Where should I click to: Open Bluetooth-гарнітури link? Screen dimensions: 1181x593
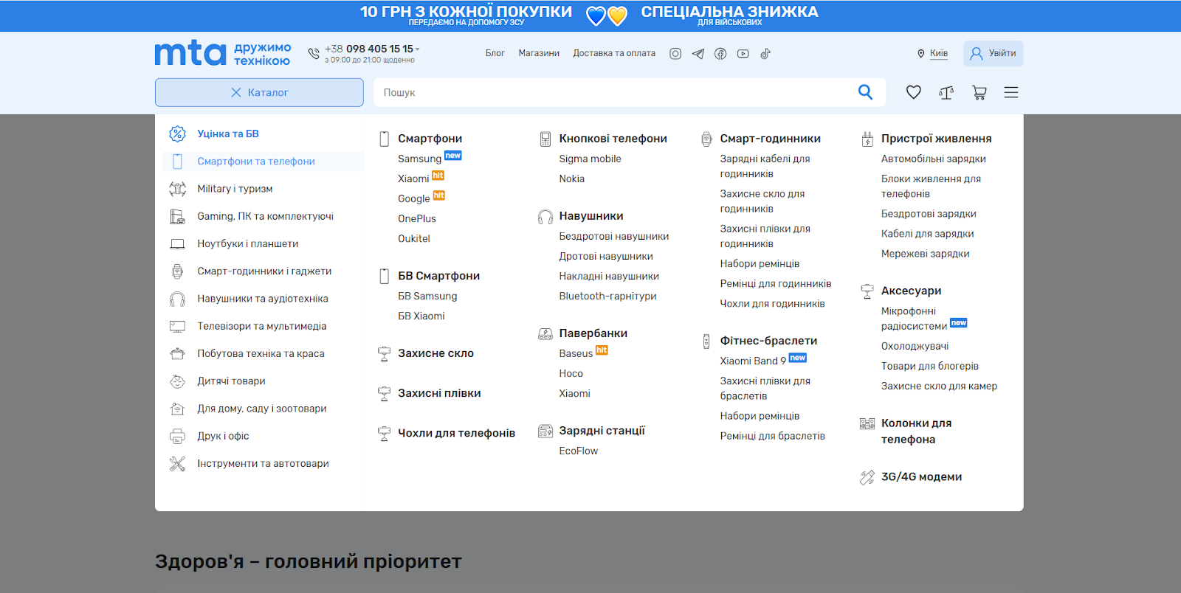(607, 296)
